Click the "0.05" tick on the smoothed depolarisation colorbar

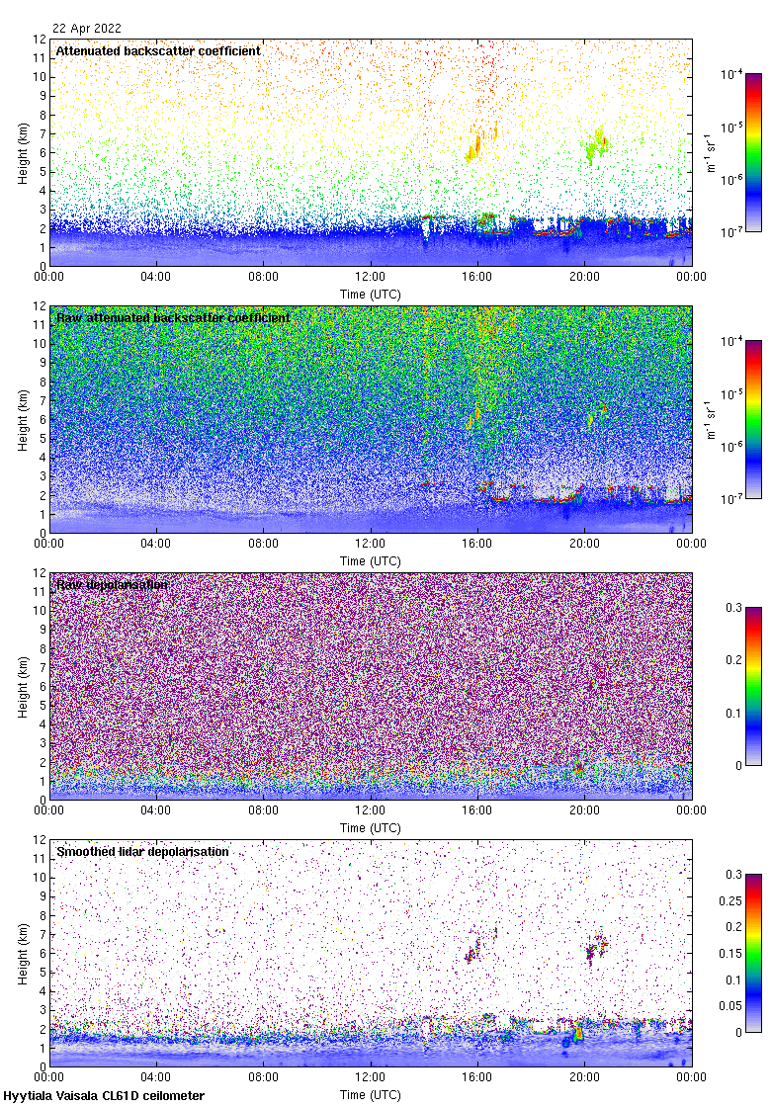(x=730, y=1006)
